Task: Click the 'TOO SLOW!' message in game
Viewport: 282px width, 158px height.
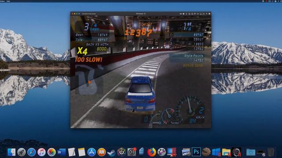Action: click(x=89, y=60)
